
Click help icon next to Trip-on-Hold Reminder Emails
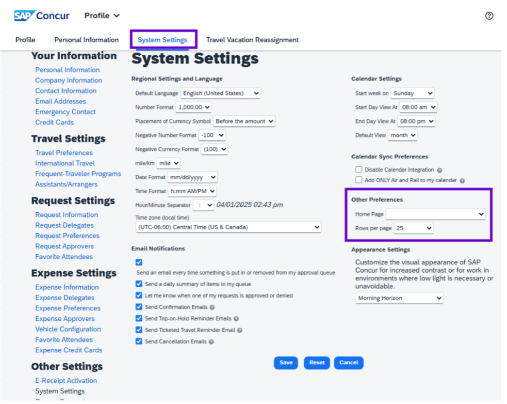236,319
